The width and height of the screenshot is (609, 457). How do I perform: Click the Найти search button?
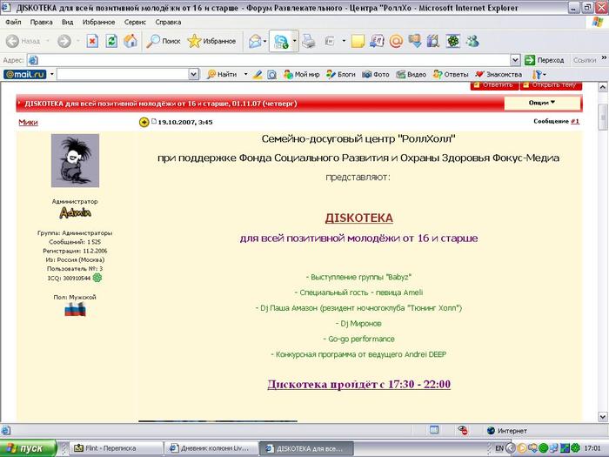click(x=222, y=74)
